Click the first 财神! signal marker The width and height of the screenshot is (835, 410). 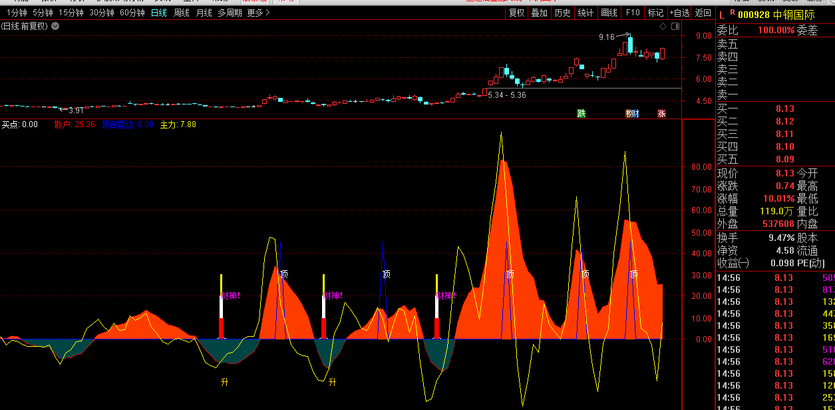pyautogui.click(x=230, y=296)
